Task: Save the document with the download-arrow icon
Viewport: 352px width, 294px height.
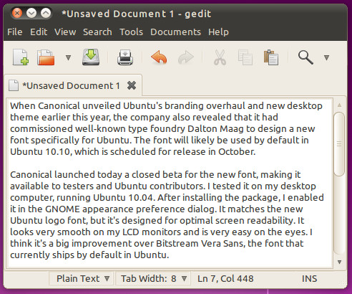Action: point(91,57)
